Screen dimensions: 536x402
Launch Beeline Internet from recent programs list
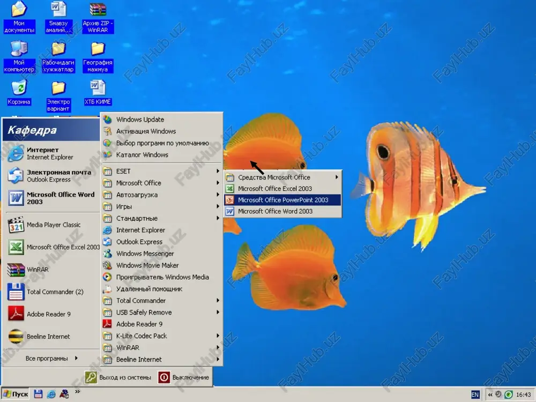click(x=51, y=337)
